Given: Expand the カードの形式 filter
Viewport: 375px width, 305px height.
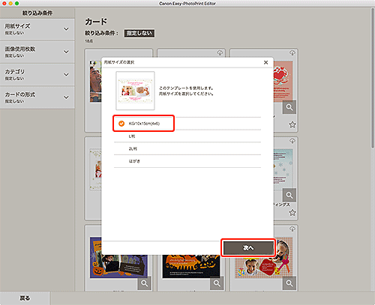Looking at the screenshot, I should pyautogui.click(x=37, y=97).
